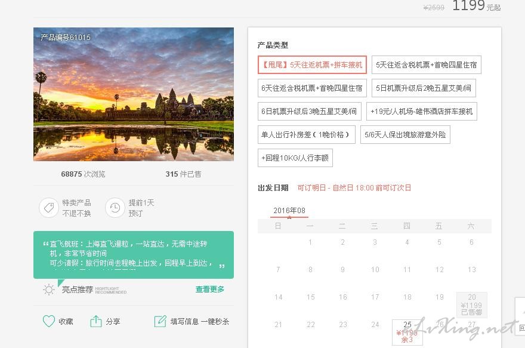The width and height of the screenshot is (525, 348).
Task: Click 分享 share label
Action: pos(113,322)
